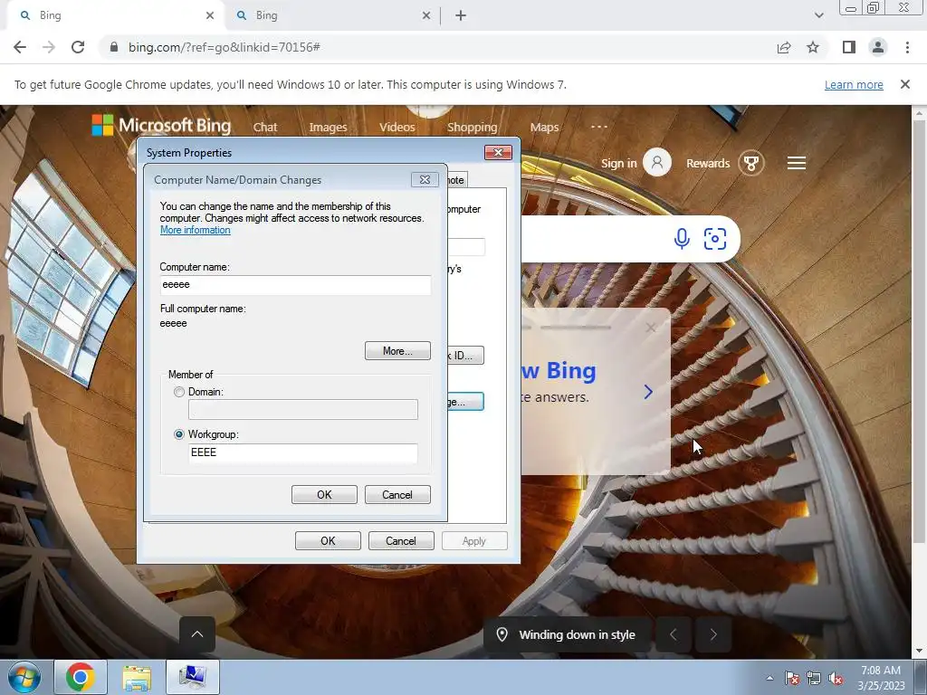This screenshot has height=695, width=927.
Task: Open the Chrome profile avatar
Action: point(878,47)
